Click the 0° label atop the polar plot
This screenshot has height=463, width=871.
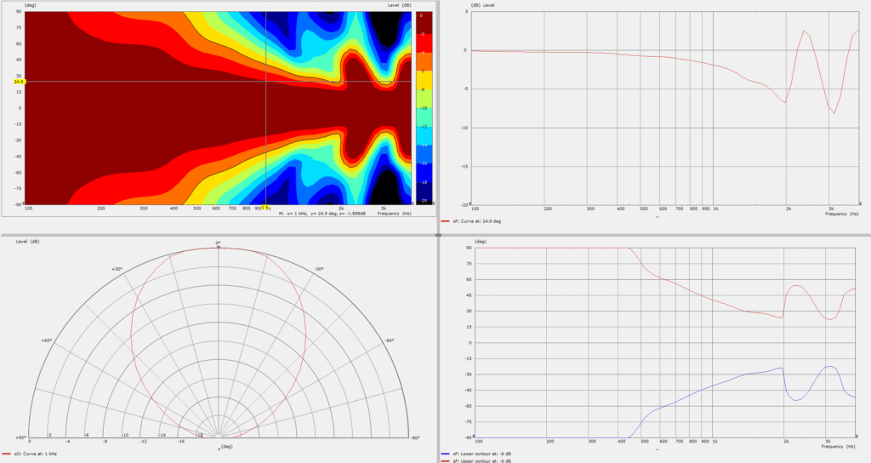tap(218, 243)
